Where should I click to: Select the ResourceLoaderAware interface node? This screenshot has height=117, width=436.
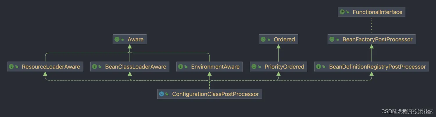point(51,67)
